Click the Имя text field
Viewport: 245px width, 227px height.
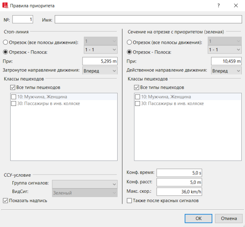pos(148,20)
